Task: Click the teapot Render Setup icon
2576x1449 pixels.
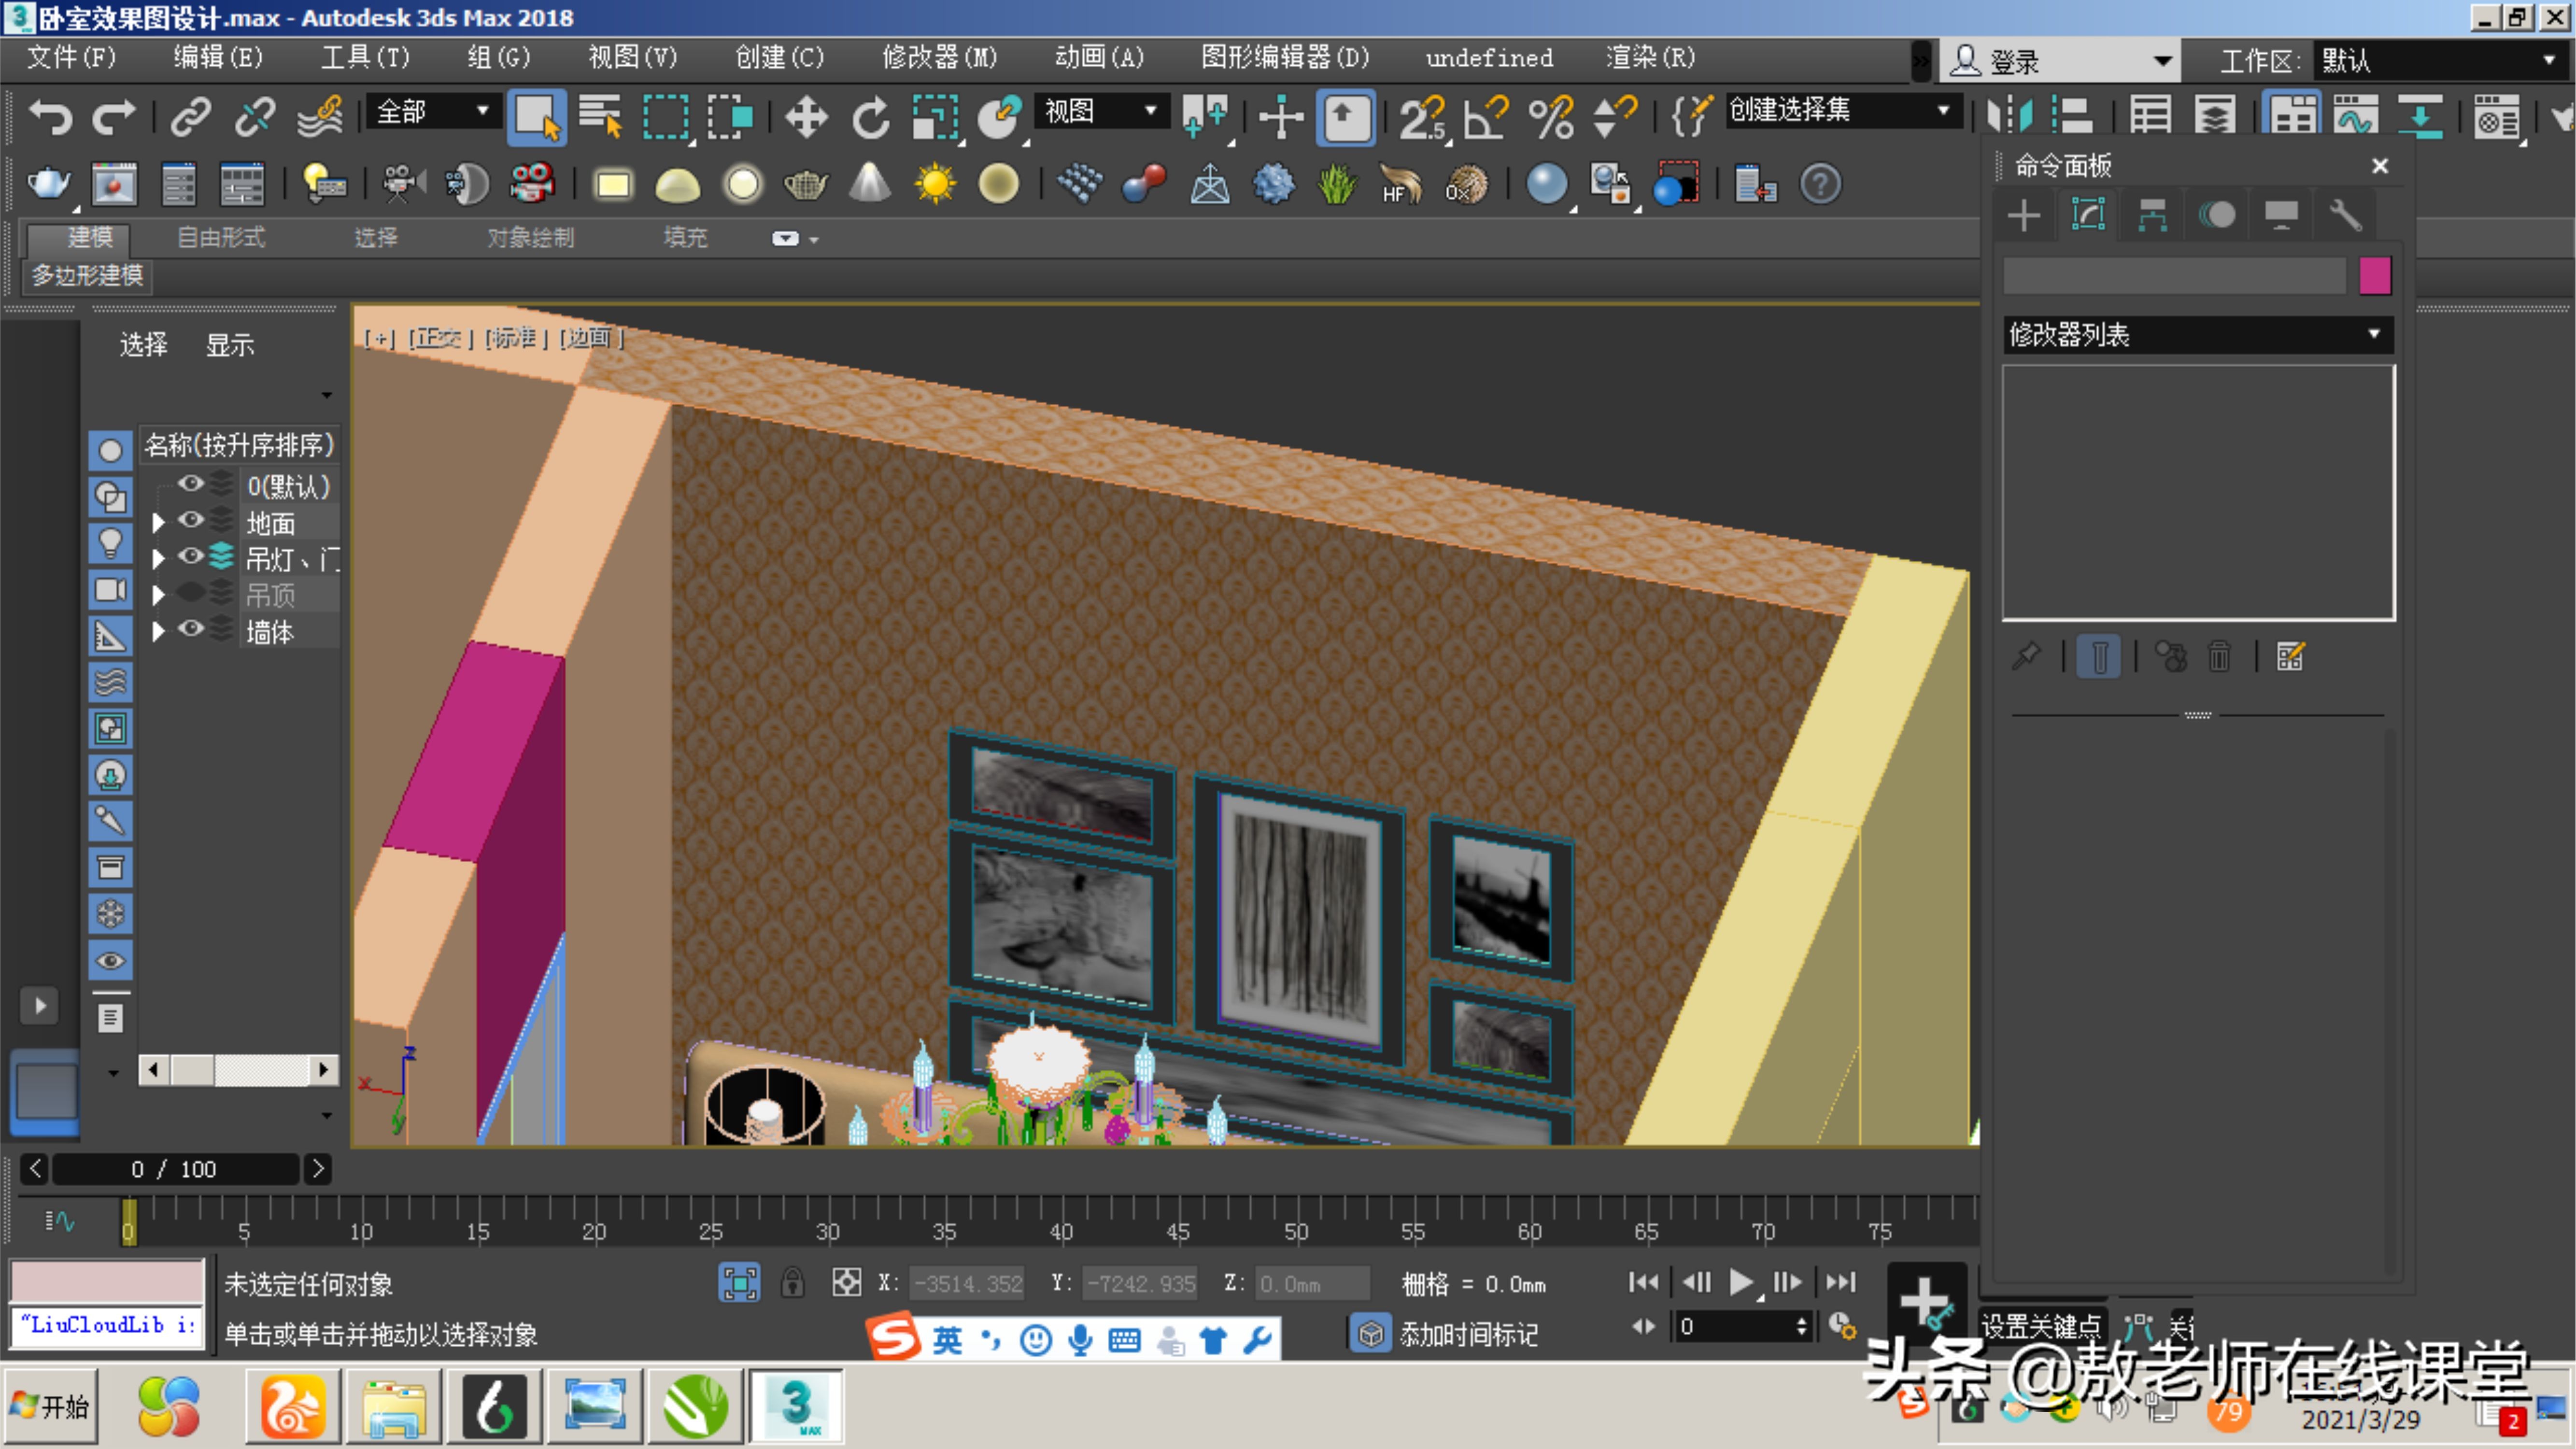Action: 48,184
